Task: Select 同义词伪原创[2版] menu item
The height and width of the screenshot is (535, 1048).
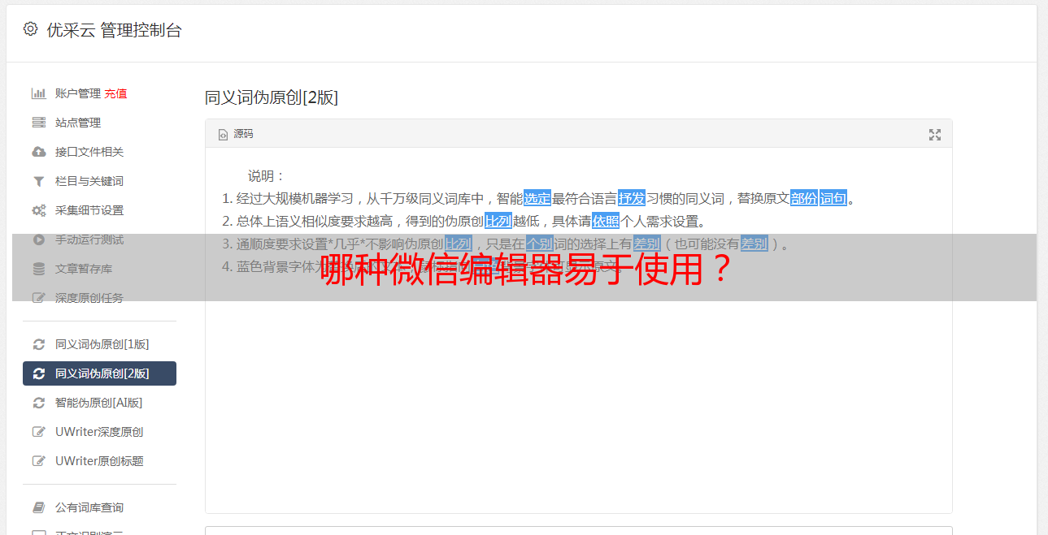Action: 99,373
